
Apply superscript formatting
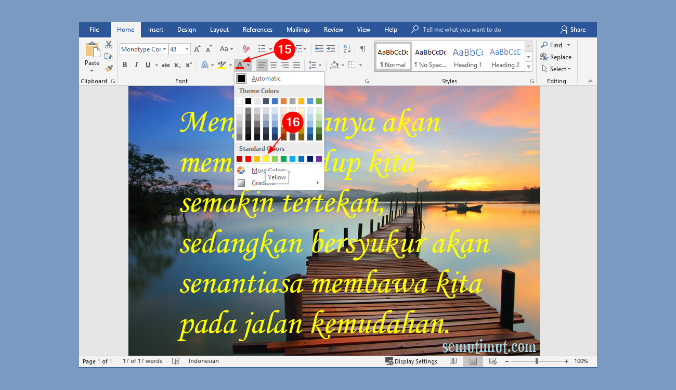[189, 65]
